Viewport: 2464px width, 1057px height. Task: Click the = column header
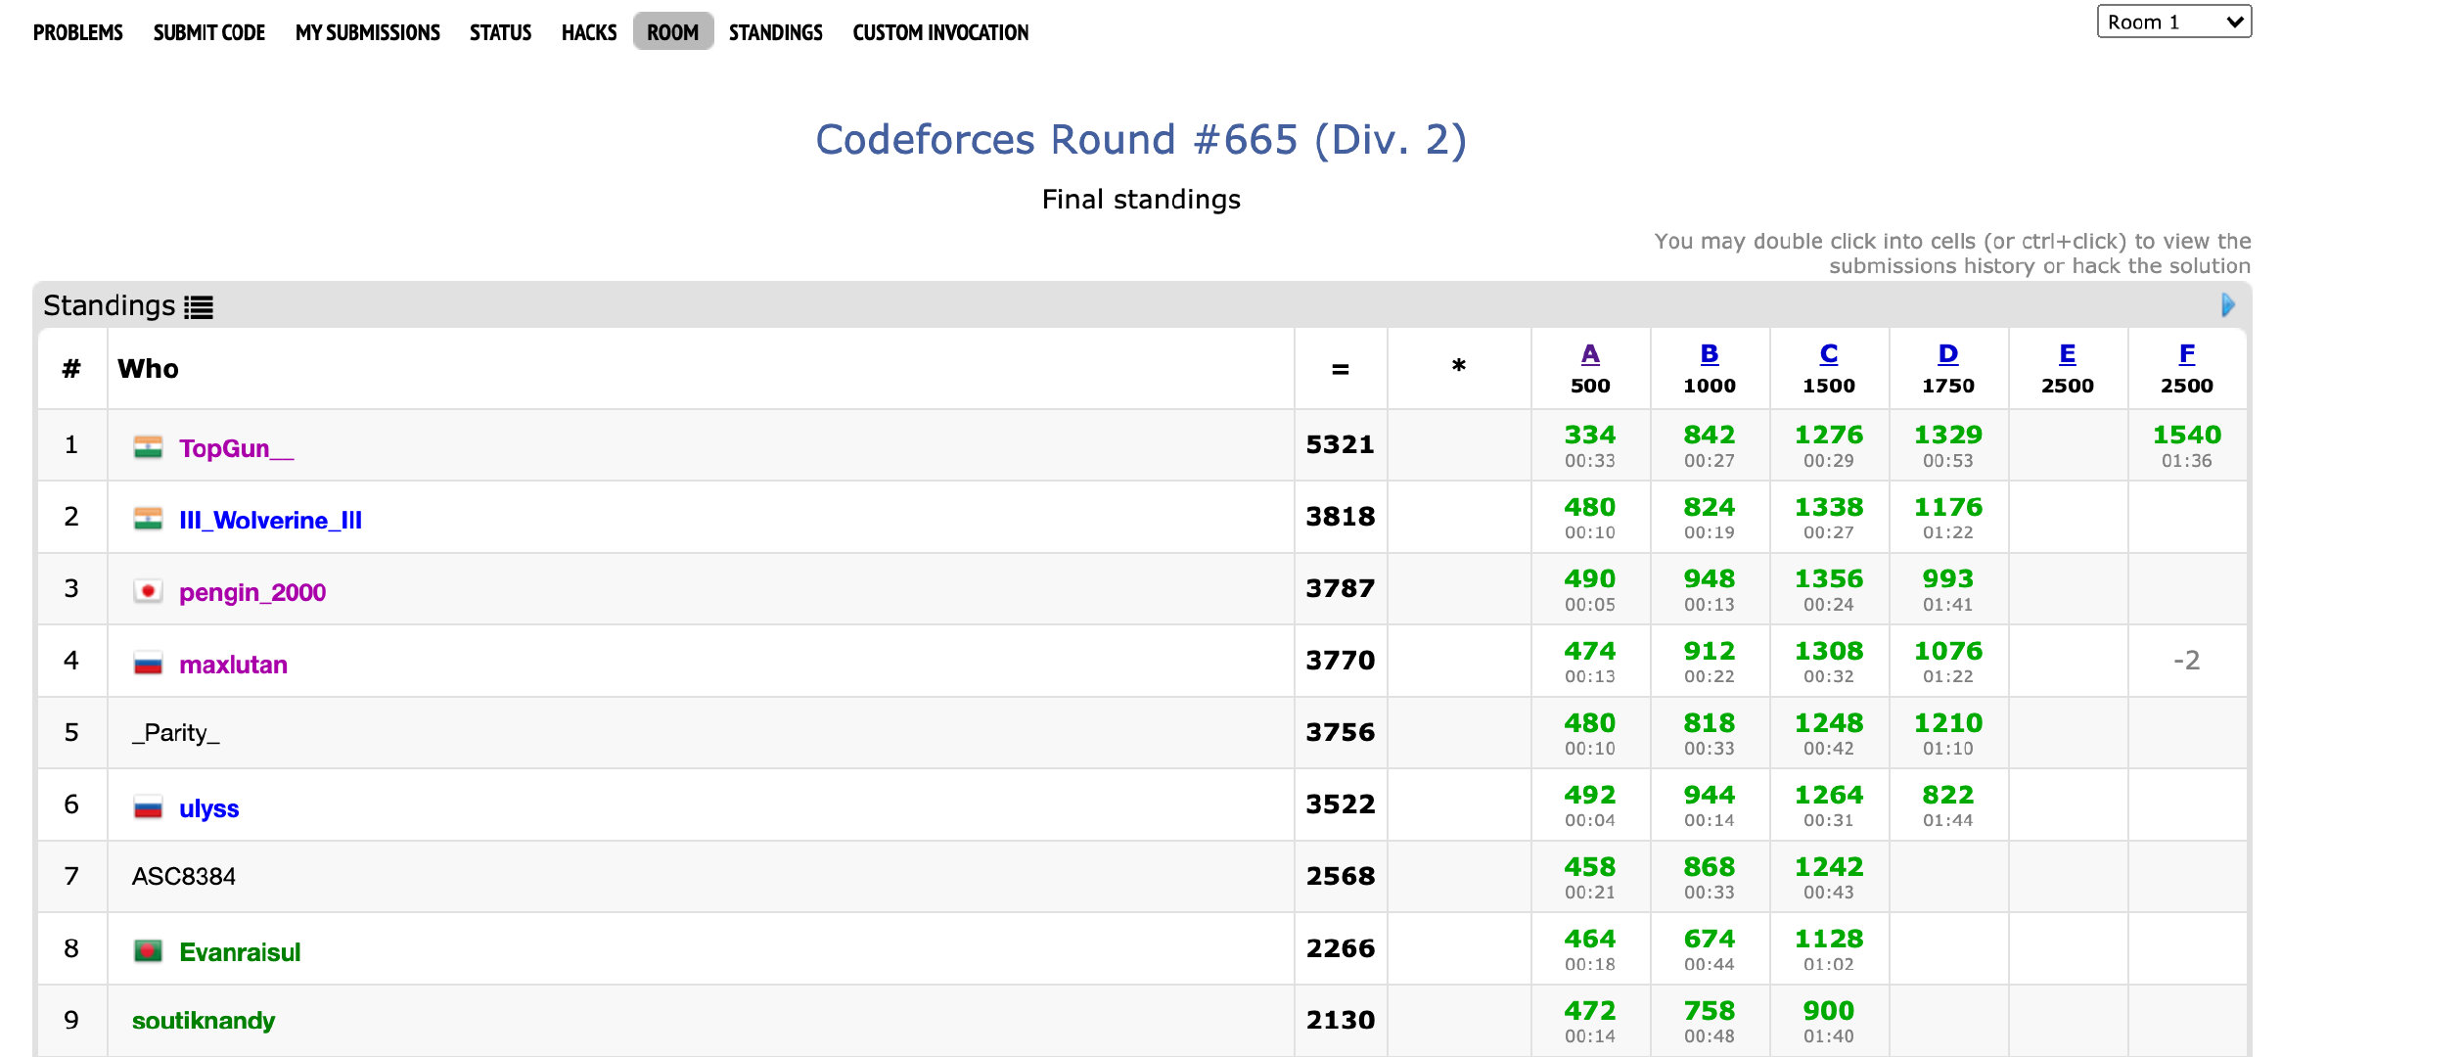click(1341, 369)
